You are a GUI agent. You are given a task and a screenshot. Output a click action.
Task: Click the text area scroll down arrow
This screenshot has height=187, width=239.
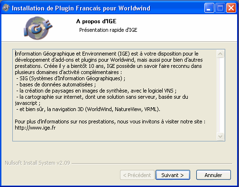pos(221,136)
